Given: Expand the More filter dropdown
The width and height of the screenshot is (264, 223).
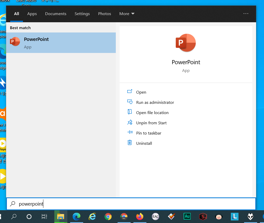Looking at the screenshot, I should coord(127,14).
